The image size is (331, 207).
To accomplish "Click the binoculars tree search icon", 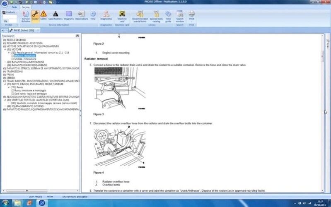I will [77, 36].
